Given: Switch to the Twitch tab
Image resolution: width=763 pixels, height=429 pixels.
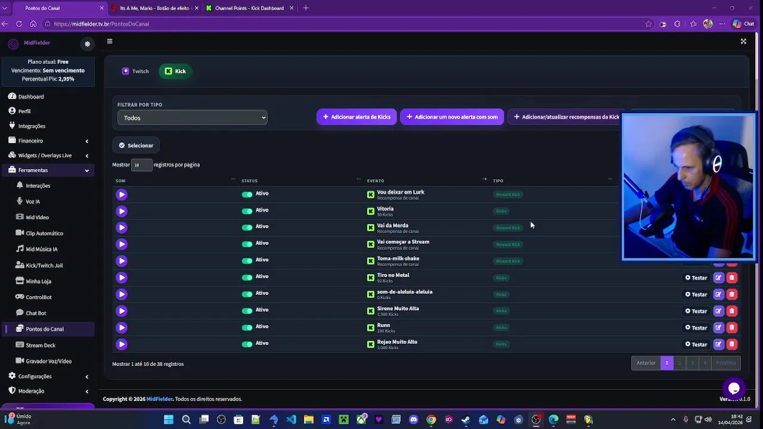Looking at the screenshot, I should click(x=135, y=71).
